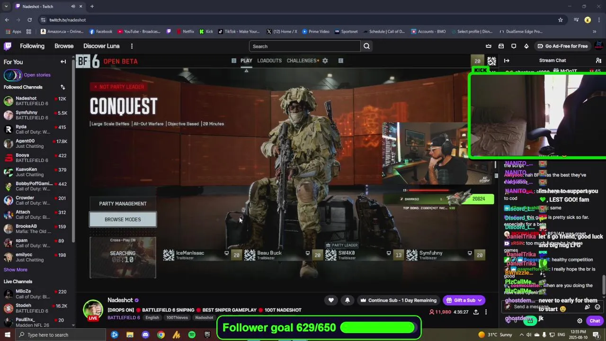Open BrookeAB channel in followed list
This screenshot has width=606, height=341.
pyautogui.click(x=36, y=229)
